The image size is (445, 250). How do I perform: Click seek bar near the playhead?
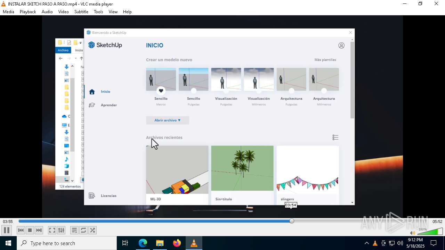pos(292,221)
